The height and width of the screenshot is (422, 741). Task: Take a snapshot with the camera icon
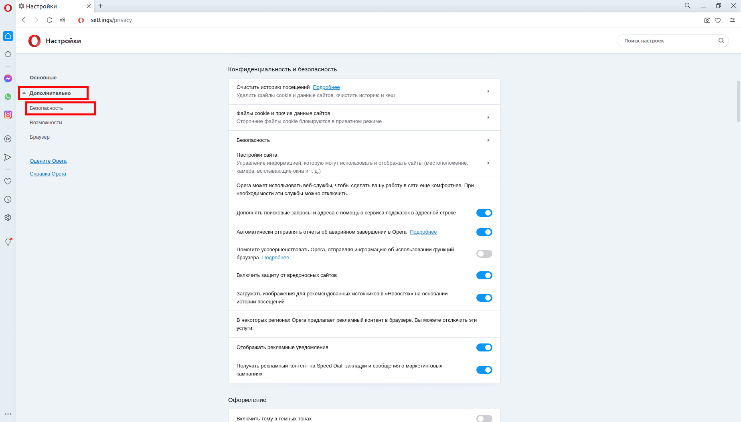(x=707, y=20)
